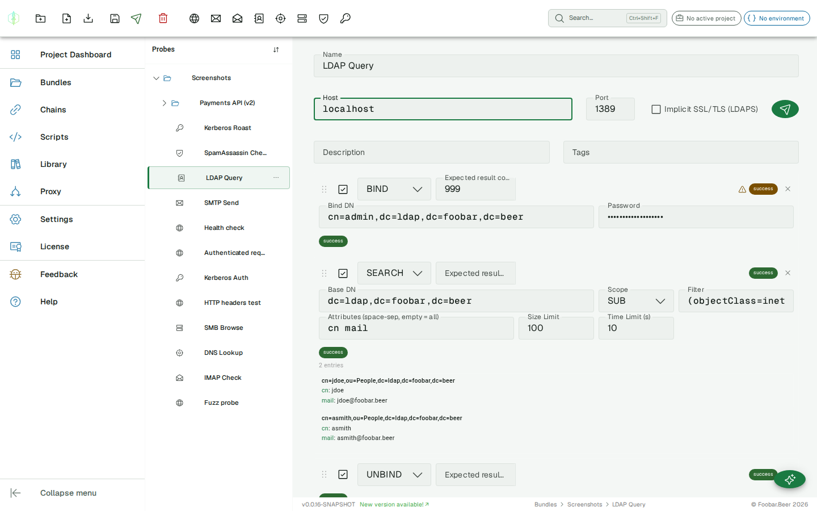Open the LDAP Query row more options menu

tap(276, 178)
